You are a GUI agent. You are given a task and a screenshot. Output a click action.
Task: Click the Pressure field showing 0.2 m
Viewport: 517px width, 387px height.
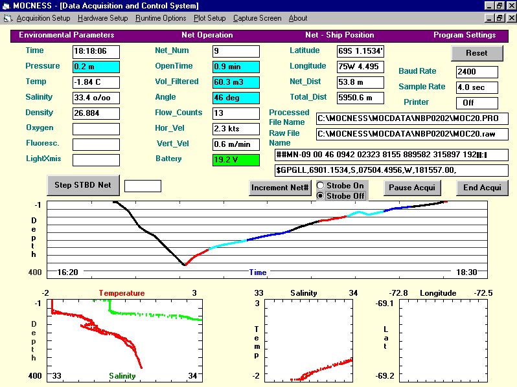pos(96,67)
